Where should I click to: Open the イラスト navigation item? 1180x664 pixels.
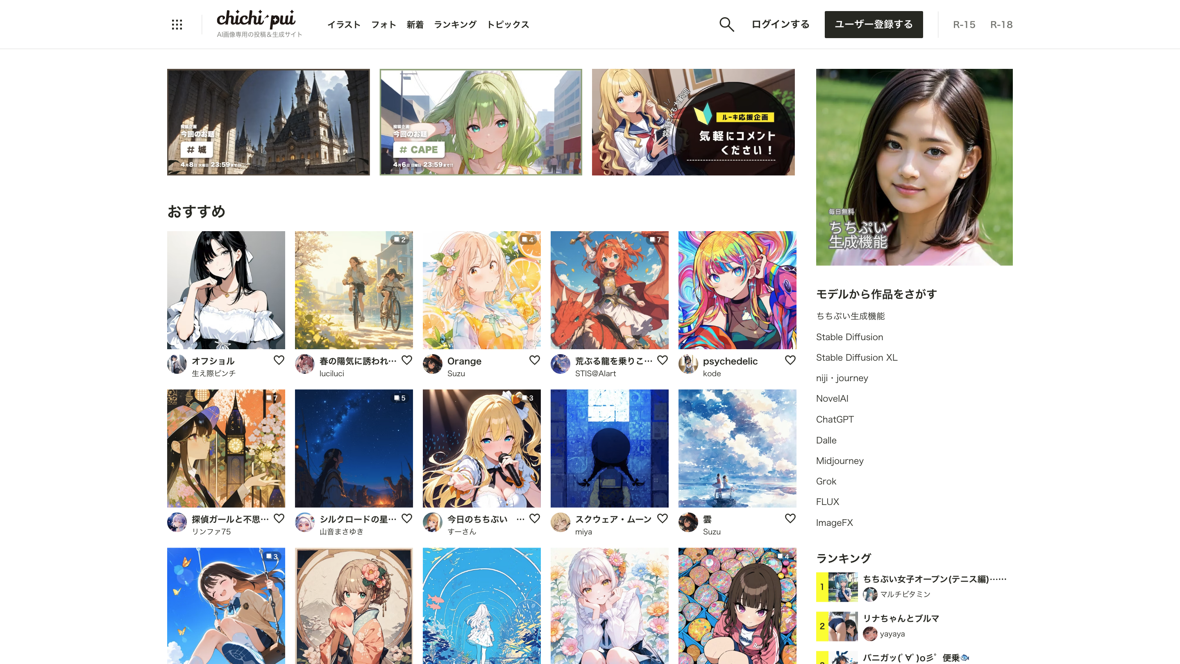[344, 24]
